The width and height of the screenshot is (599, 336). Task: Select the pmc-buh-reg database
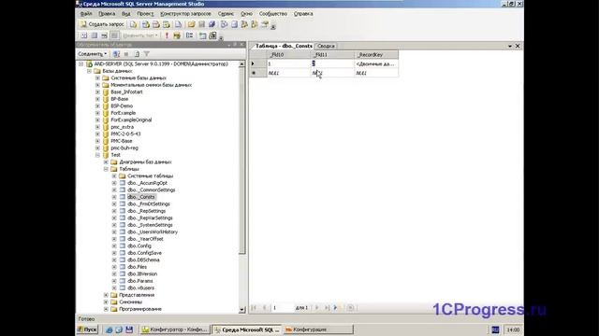(x=124, y=147)
